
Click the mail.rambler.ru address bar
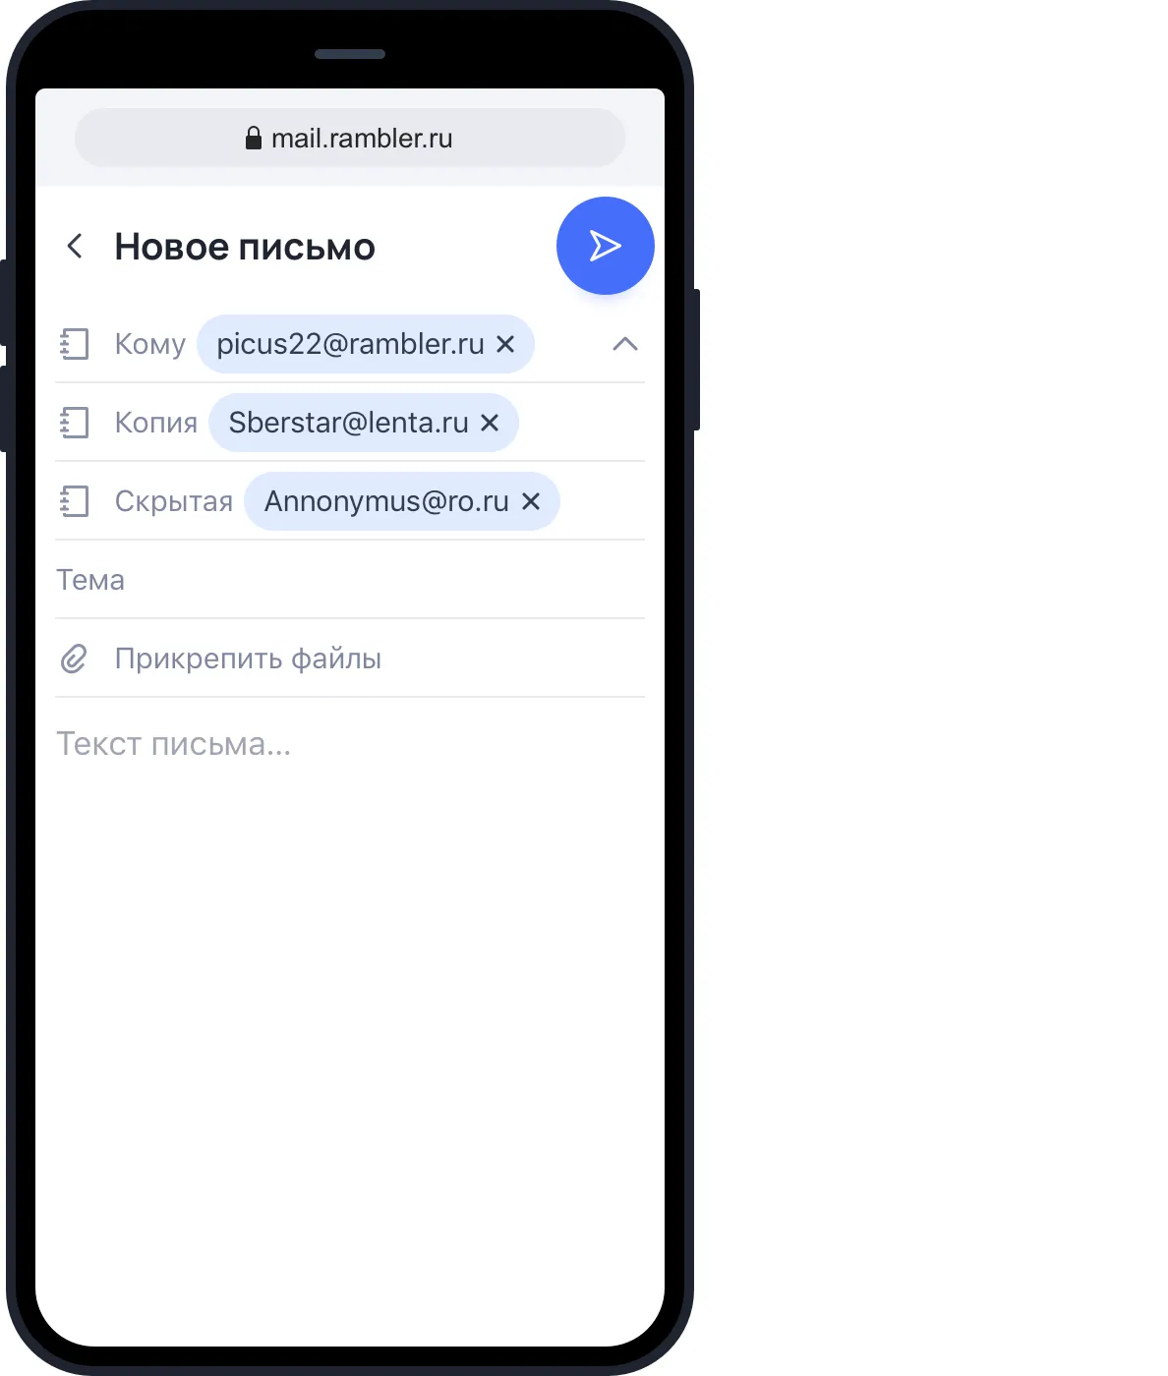click(x=350, y=138)
